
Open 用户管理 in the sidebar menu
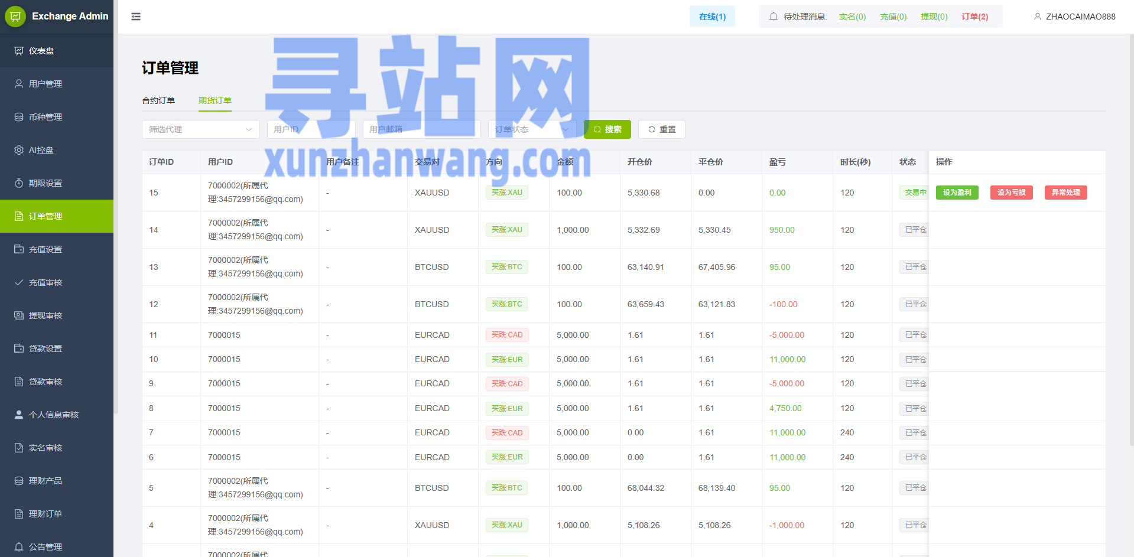coord(46,84)
